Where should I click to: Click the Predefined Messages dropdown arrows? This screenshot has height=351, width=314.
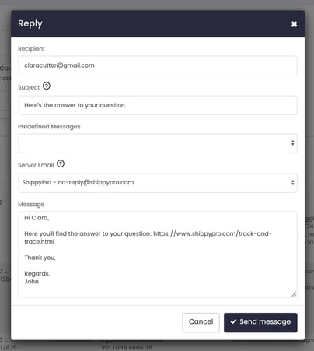292,143
